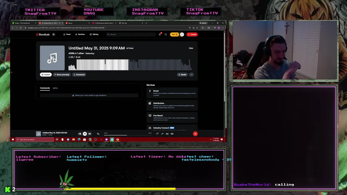
Task: Open the user profile avatar
Action: [x=182, y=34]
